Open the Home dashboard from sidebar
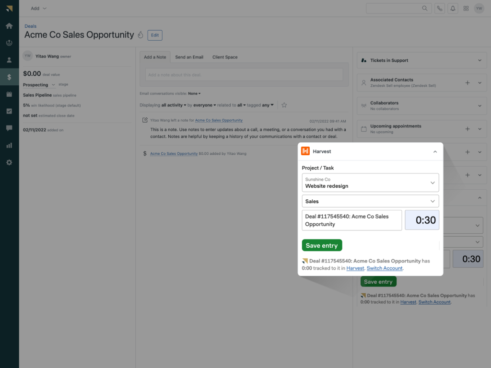 click(9, 26)
